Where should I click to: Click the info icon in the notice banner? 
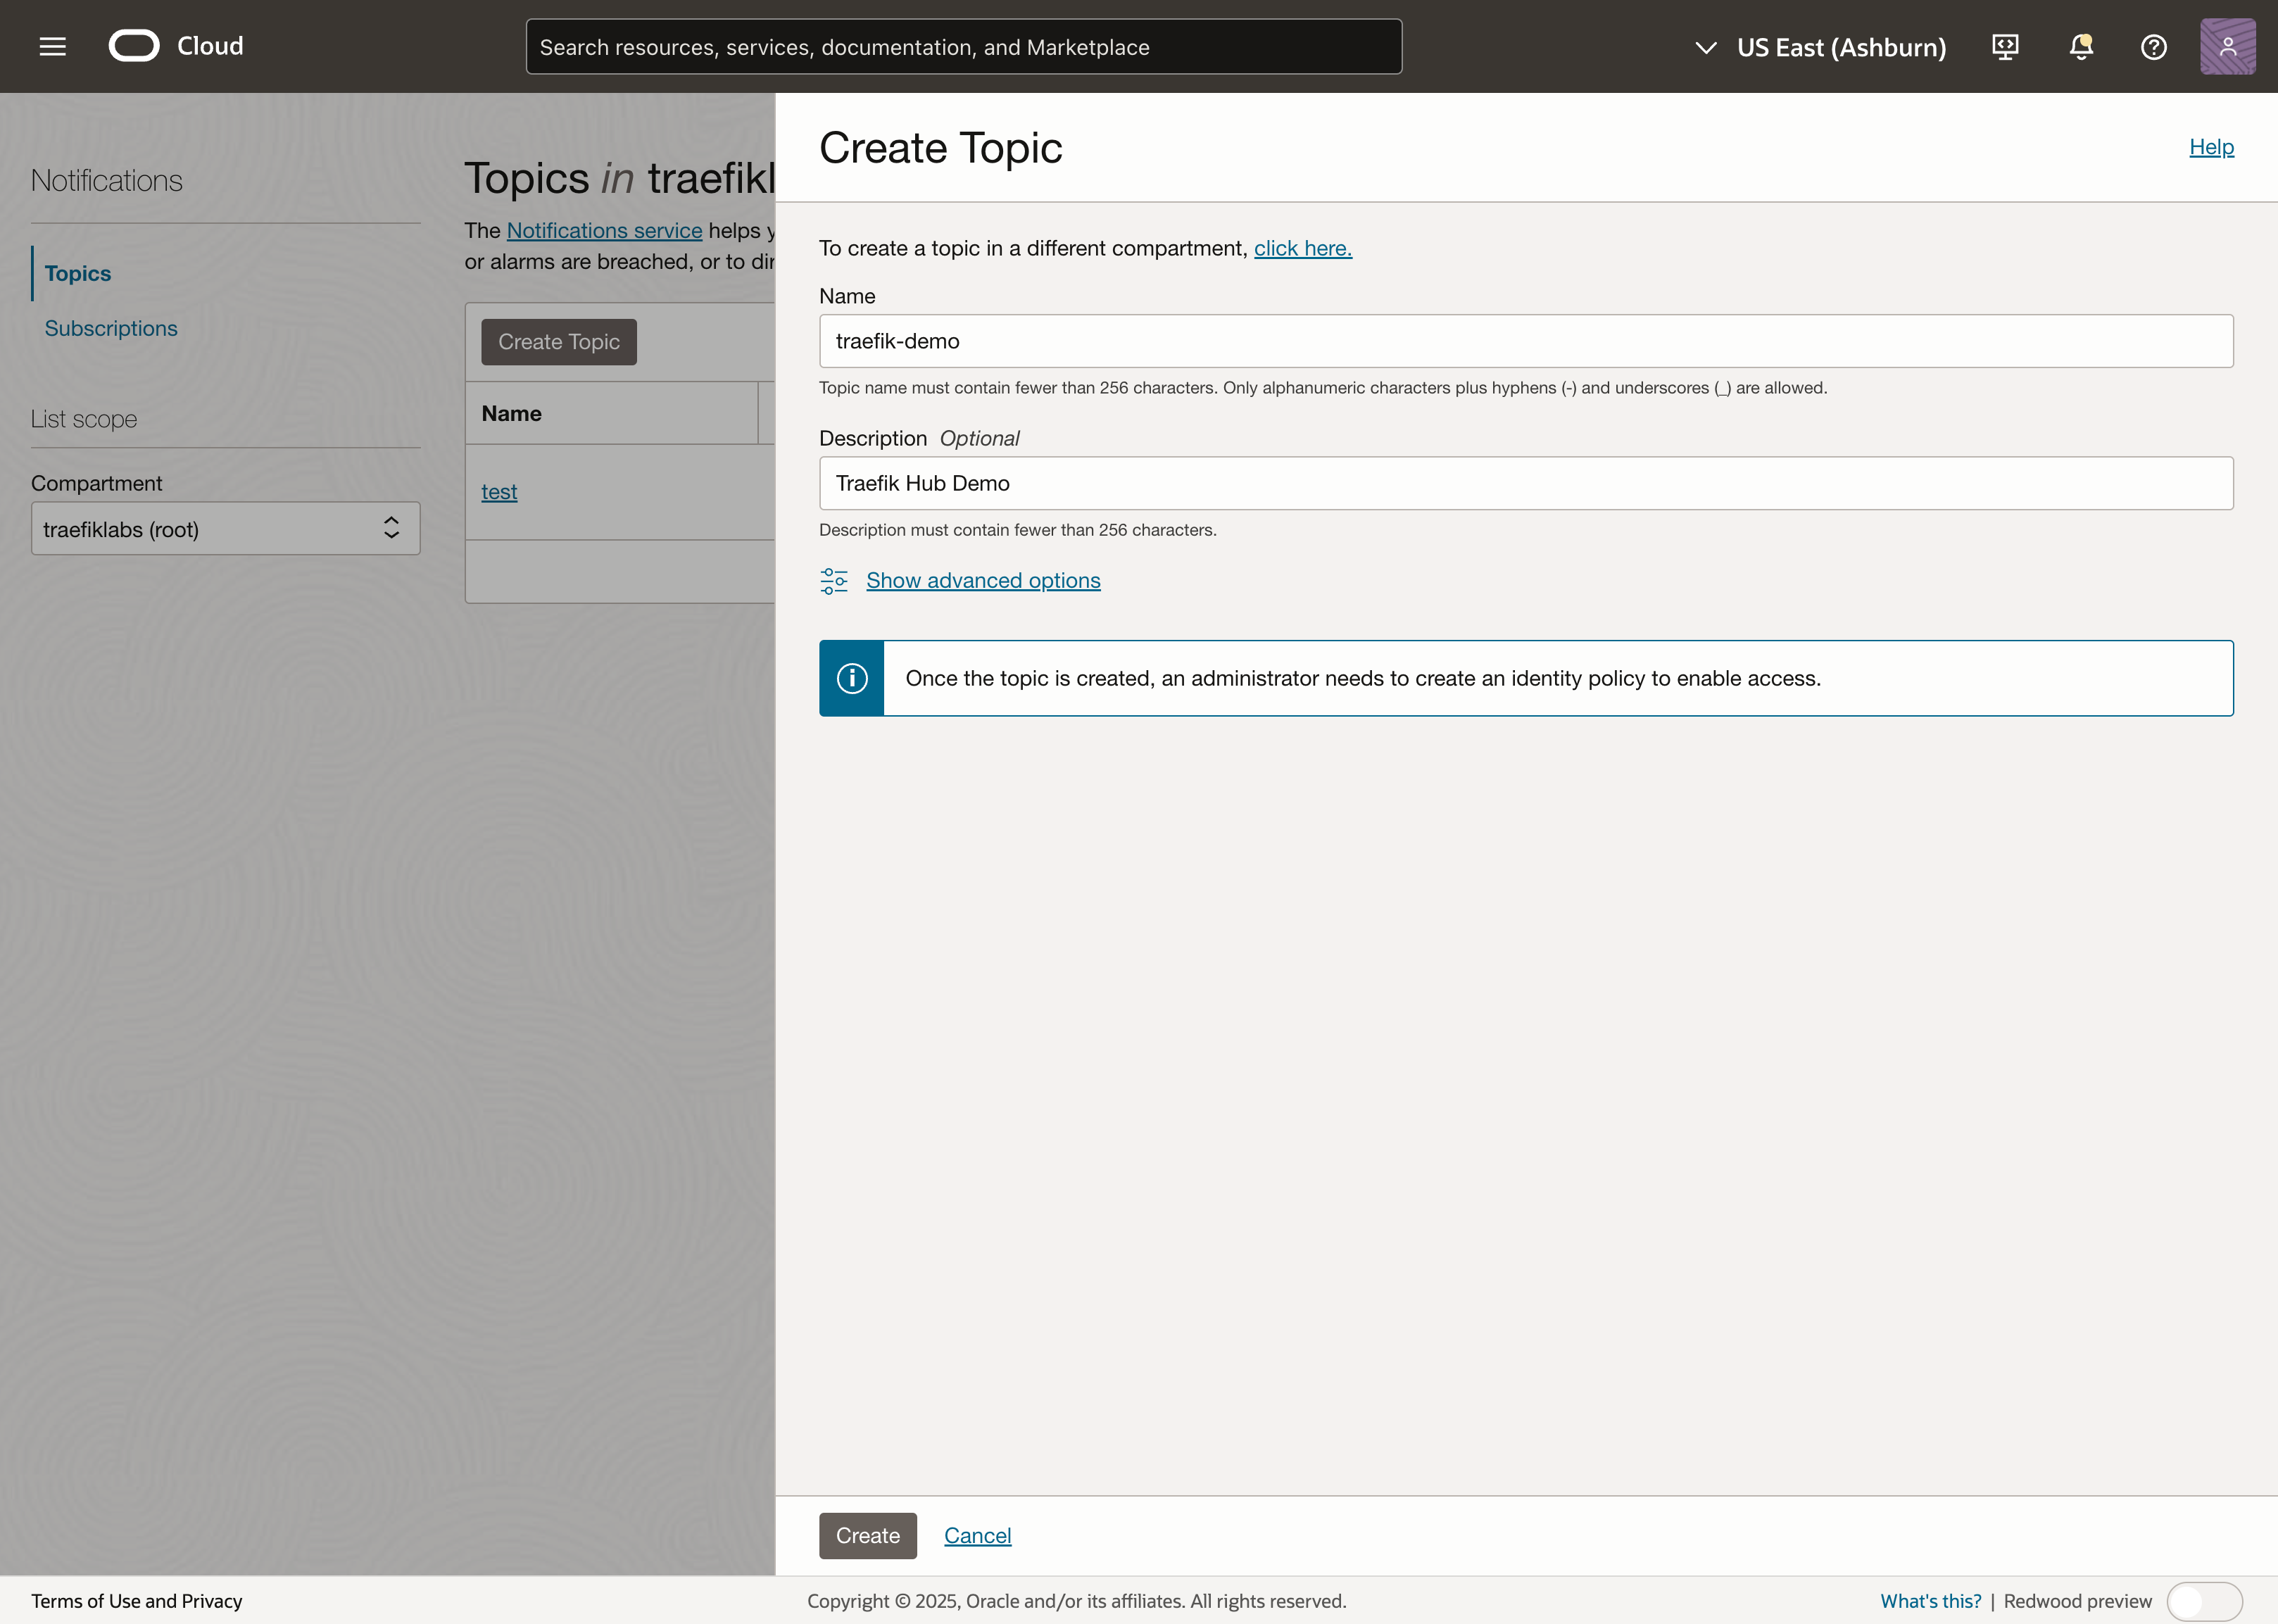(x=852, y=678)
